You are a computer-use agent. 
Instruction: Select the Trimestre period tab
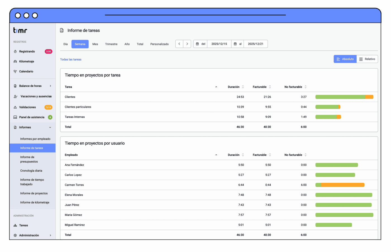click(111, 44)
